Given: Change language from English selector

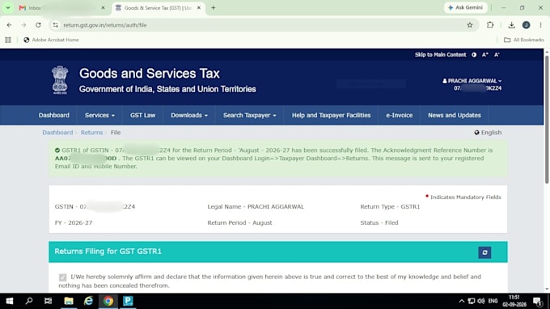Looking at the screenshot, I should tap(488, 133).
